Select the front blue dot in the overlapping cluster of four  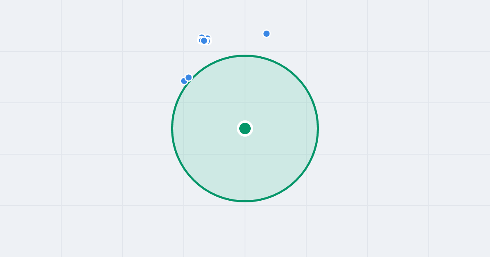pyautogui.click(x=204, y=41)
